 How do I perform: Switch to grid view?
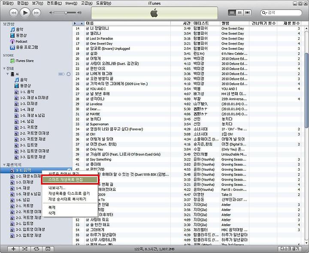coord(239,12)
